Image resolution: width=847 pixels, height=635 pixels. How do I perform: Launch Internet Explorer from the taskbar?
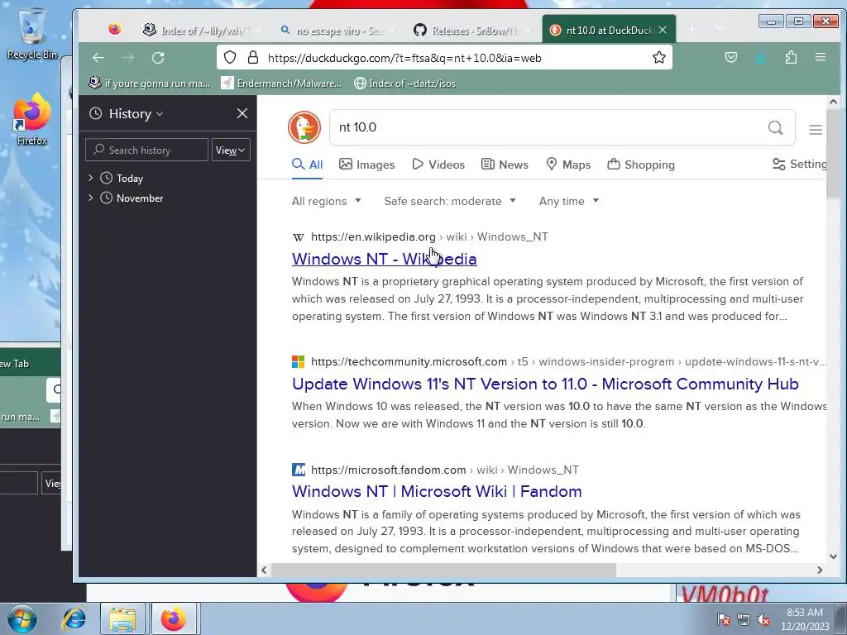(74, 618)
